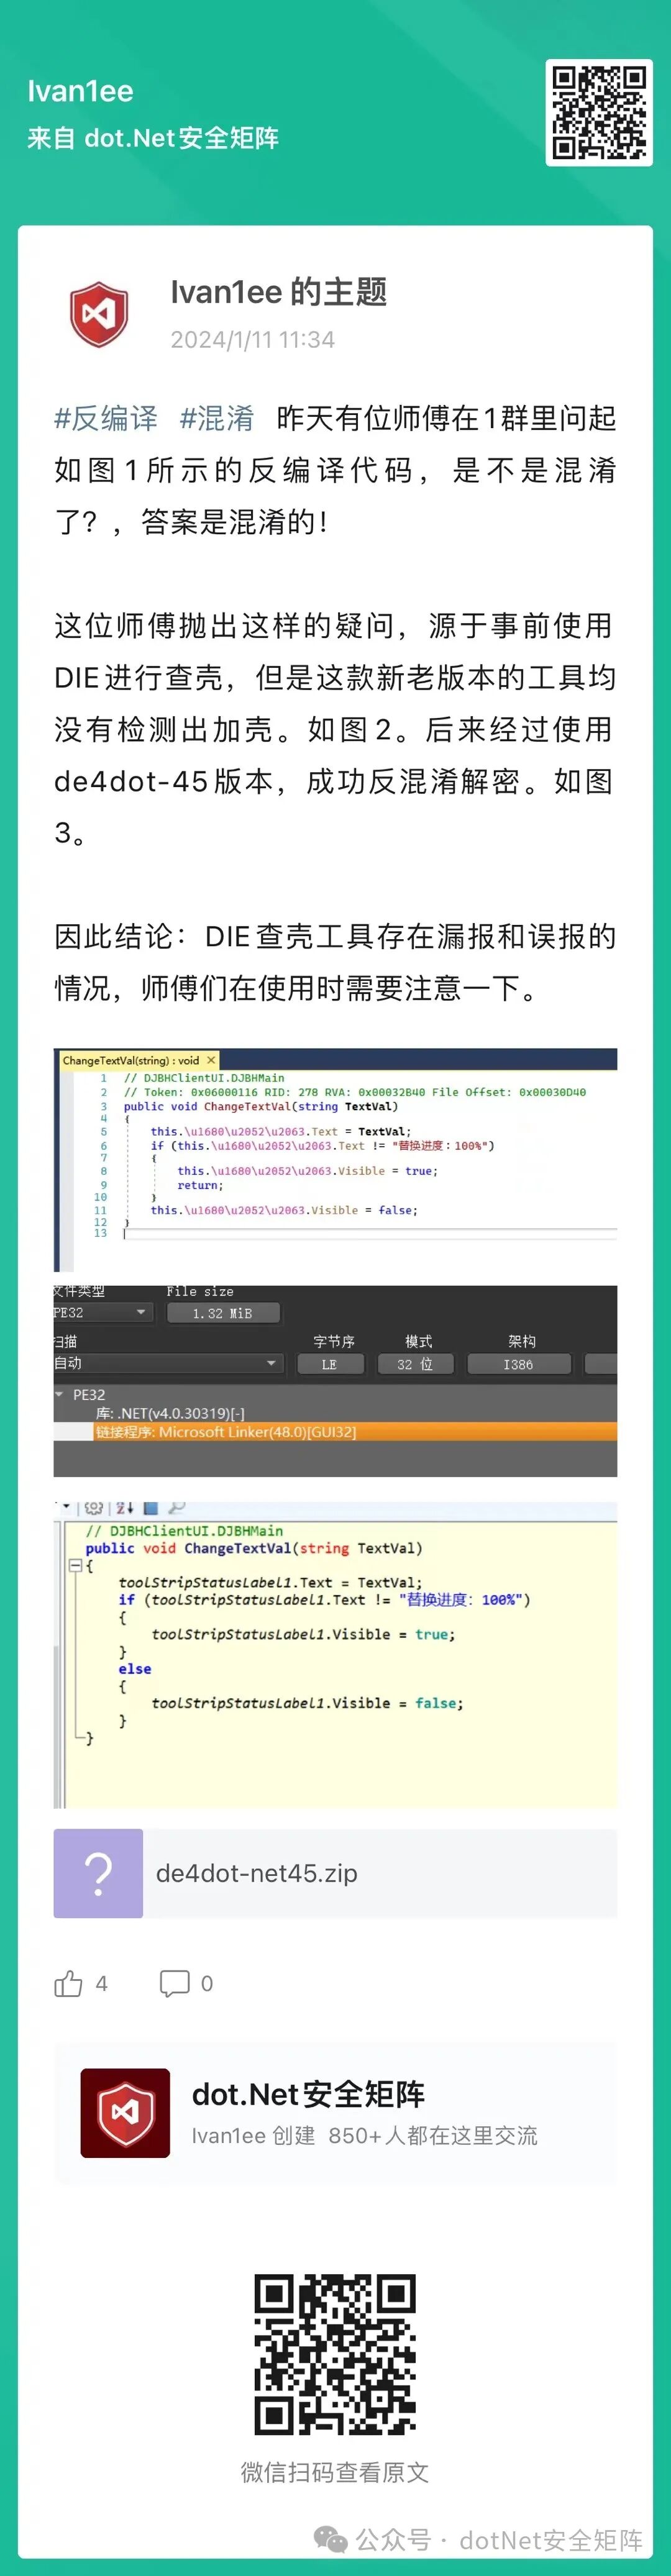Collapse the PE32 tree node
The image size is (671, 2576).
tap(59, 1394)
